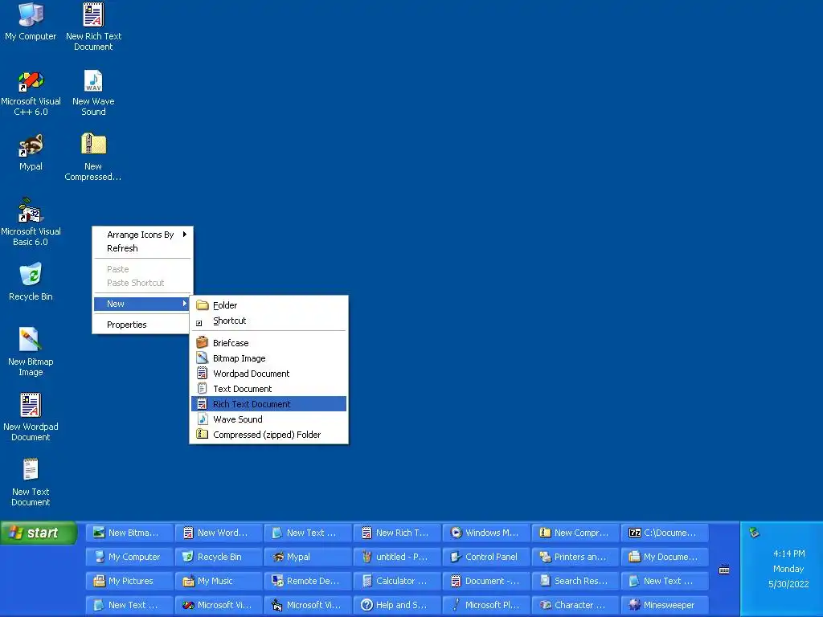
Task: Select Microsoft Visual C++ 6.0 desktop icon
Action: pyautogui.click(x=31, y=93)
